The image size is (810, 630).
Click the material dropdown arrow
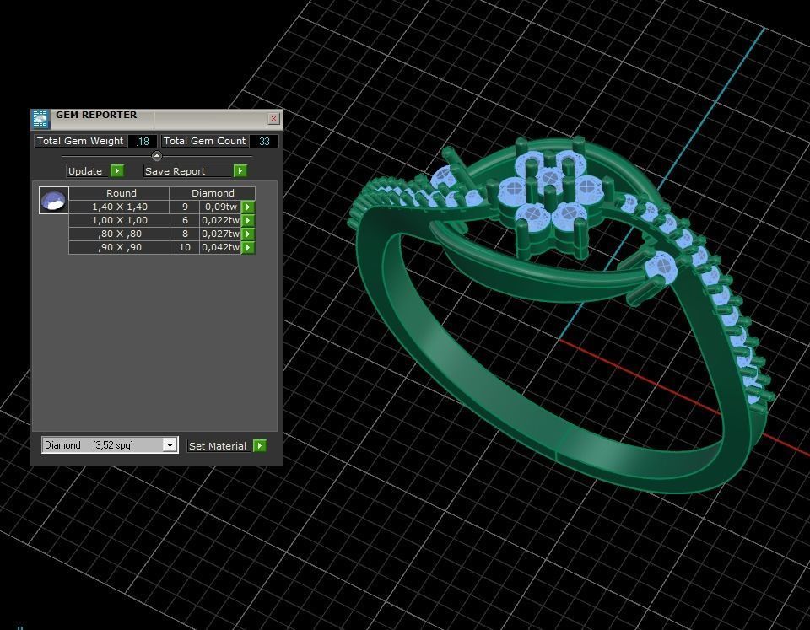pos(170,445)
